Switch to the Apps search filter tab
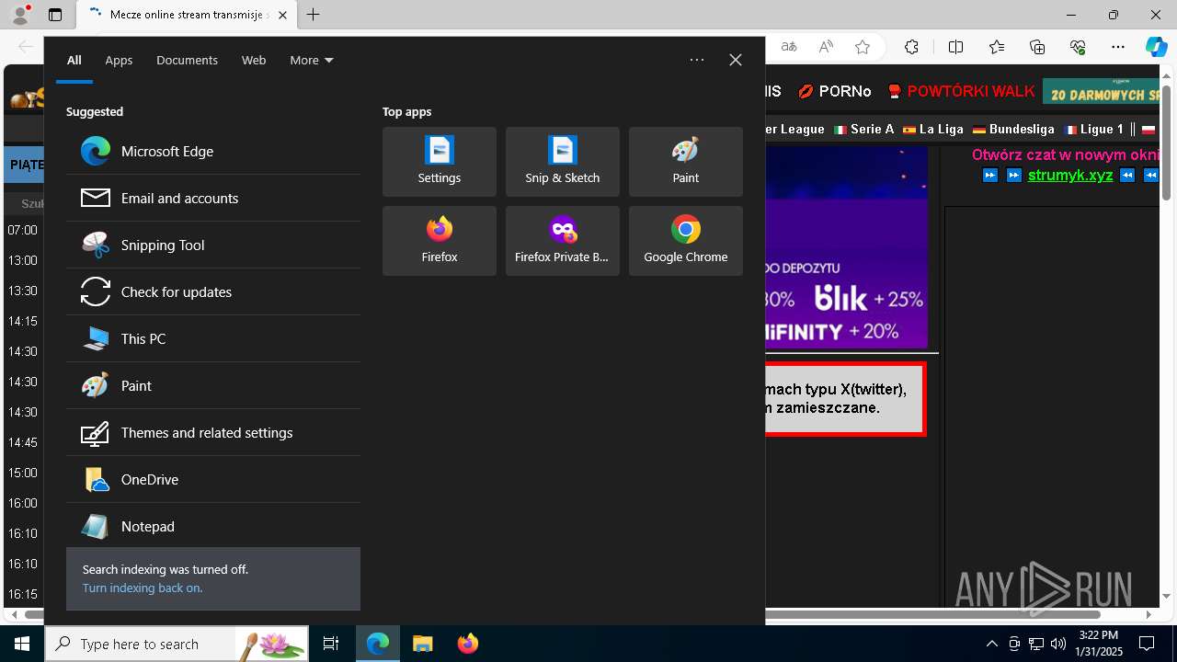Image resolution: width=1177 pixels, height=662 pixels. click(x=119, y=60)
